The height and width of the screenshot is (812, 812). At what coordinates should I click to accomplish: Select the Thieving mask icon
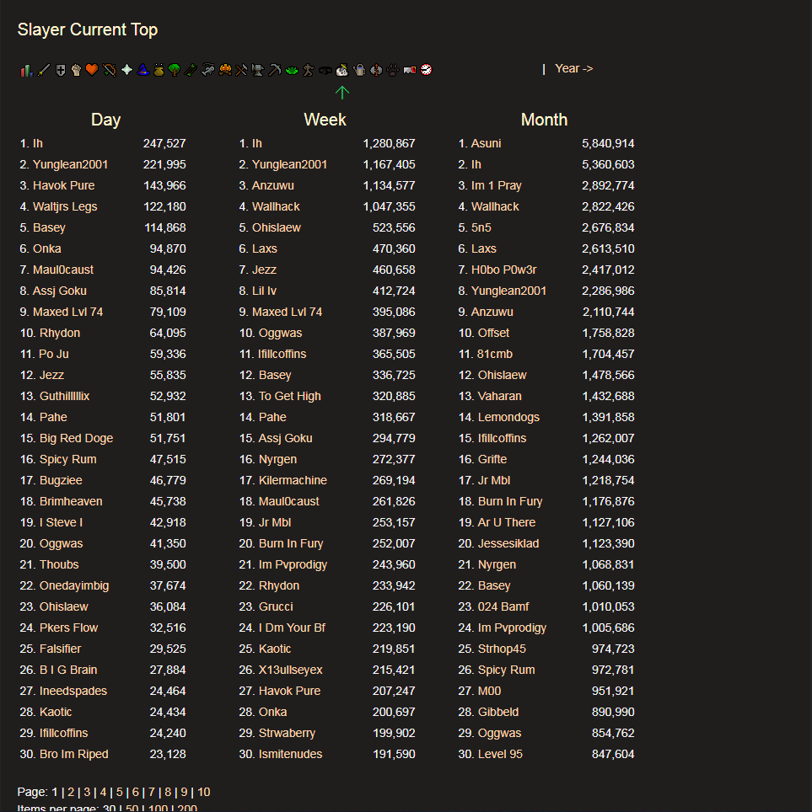point(325,70)
